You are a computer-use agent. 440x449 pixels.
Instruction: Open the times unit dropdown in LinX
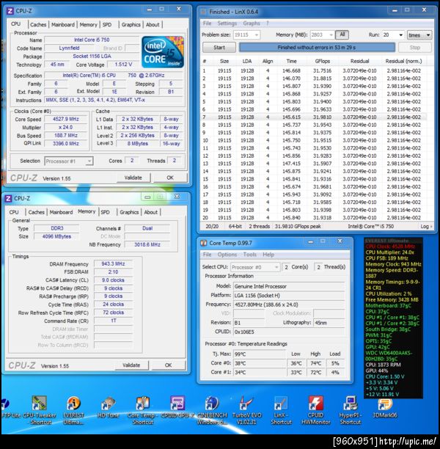tap(419, 35)
